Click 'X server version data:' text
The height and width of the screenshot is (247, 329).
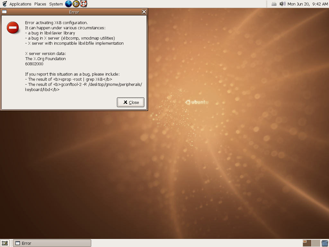(x=46, y=54)
